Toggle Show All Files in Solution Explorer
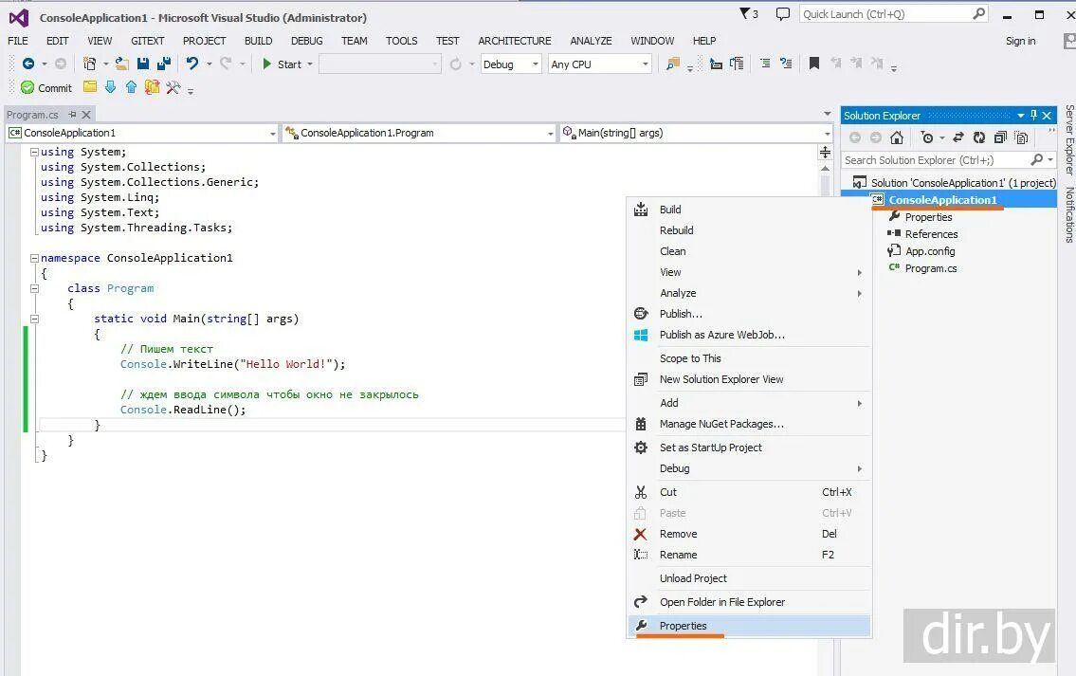The height and width of the screenshot is (676, 1076). point(1021,137)
